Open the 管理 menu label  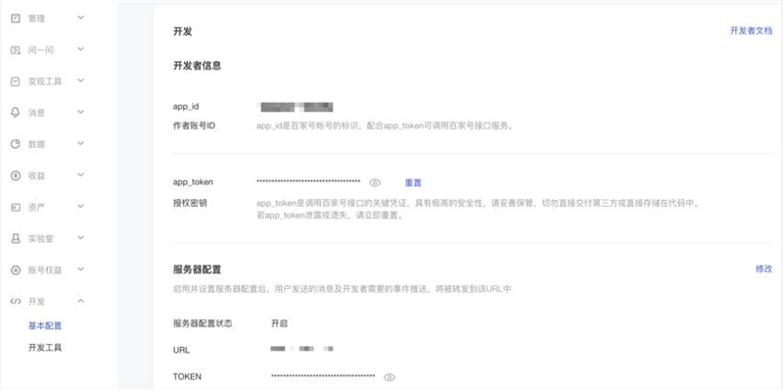pos(36,19)
